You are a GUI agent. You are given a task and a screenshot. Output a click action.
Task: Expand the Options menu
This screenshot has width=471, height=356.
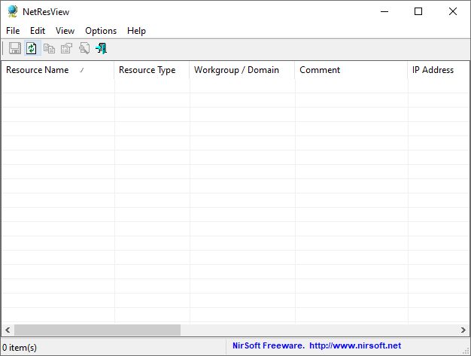[101, 31]
